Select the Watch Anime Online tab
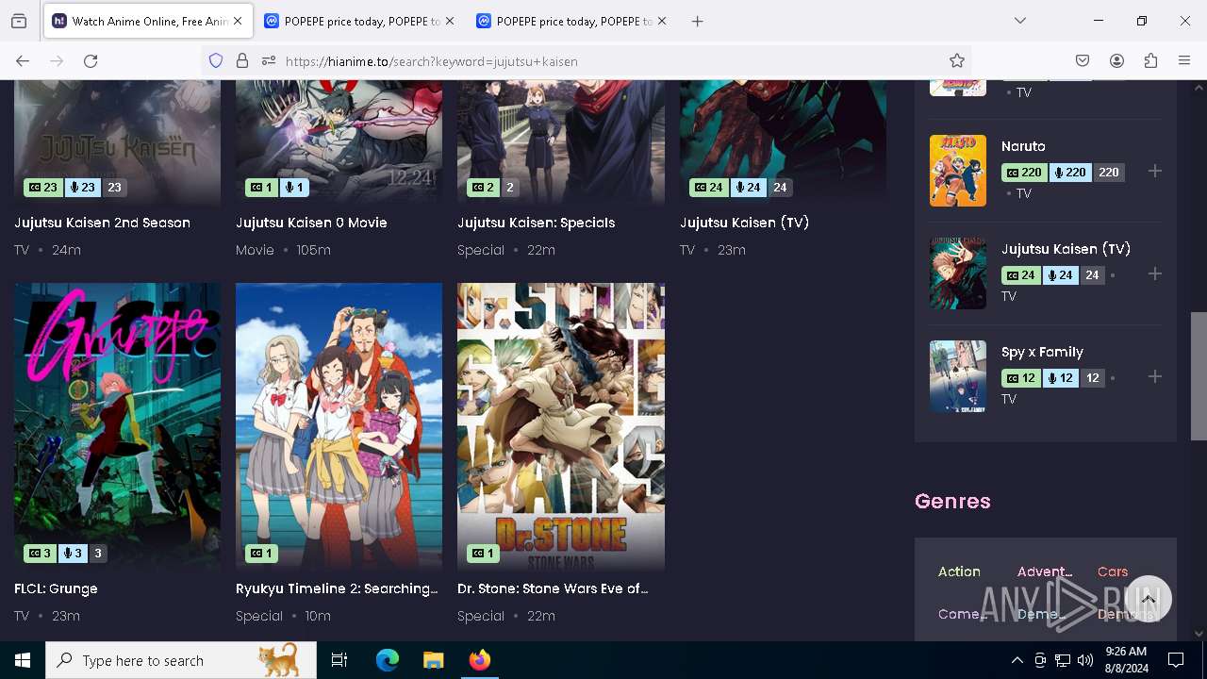Screen dimensions: 1207x679 click(147, 21)
